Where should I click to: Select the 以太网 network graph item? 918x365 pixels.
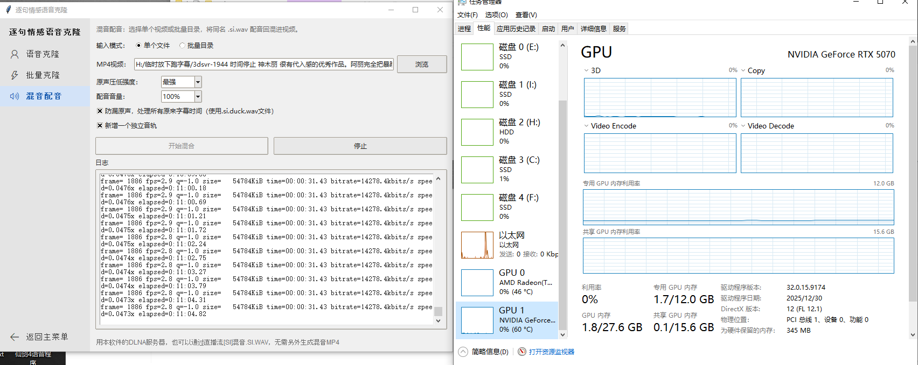[x=507, y=245]
